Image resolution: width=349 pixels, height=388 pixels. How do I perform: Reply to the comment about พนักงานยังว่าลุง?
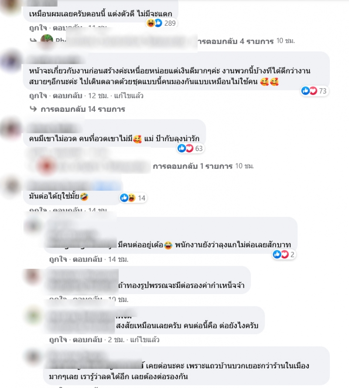click(x=87, y=259)
